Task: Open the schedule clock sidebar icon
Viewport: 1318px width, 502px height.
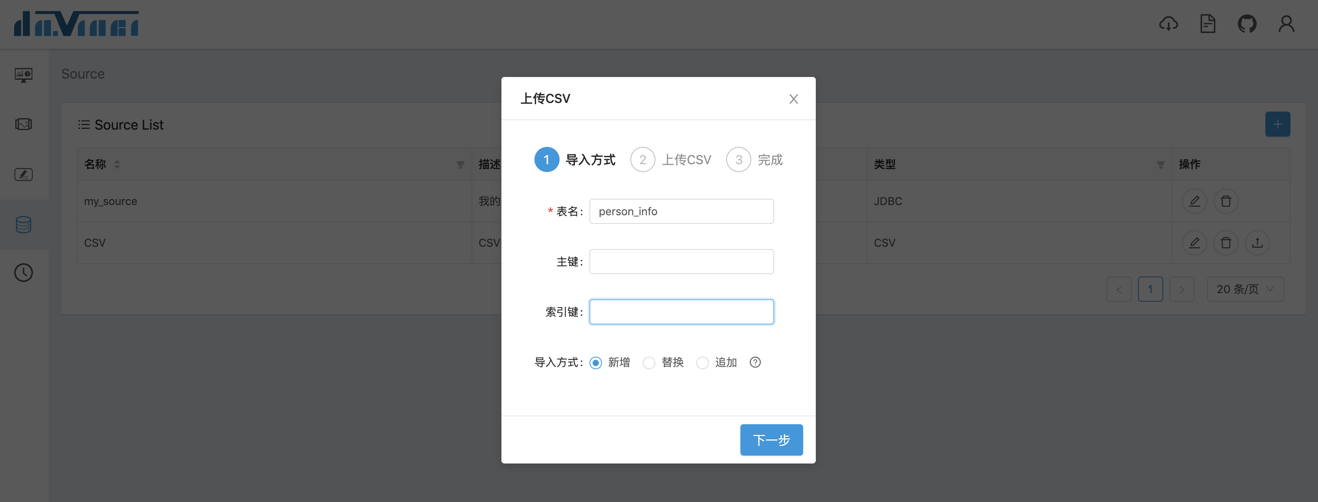Action: coord(24,273)
